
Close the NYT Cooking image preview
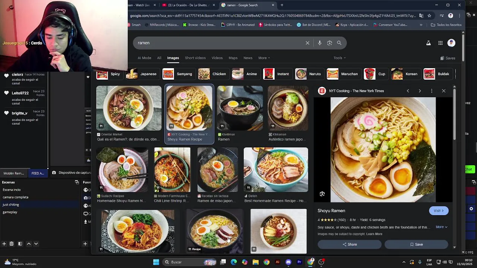443,91
